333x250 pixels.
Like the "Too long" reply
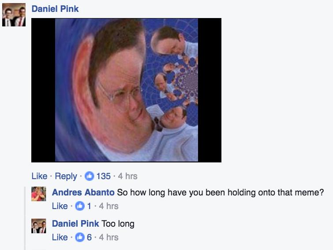60,237
